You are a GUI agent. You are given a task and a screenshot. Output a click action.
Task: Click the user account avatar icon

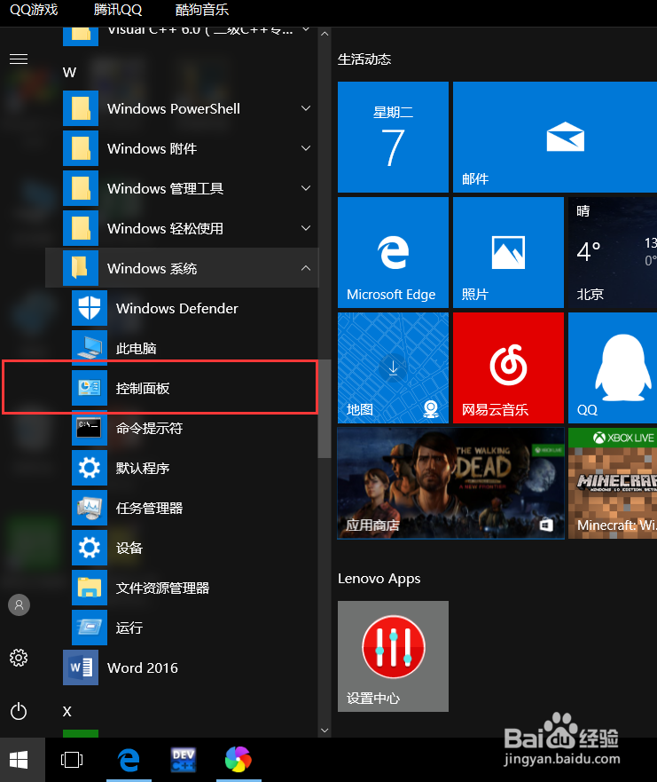(x=19, y=605)
